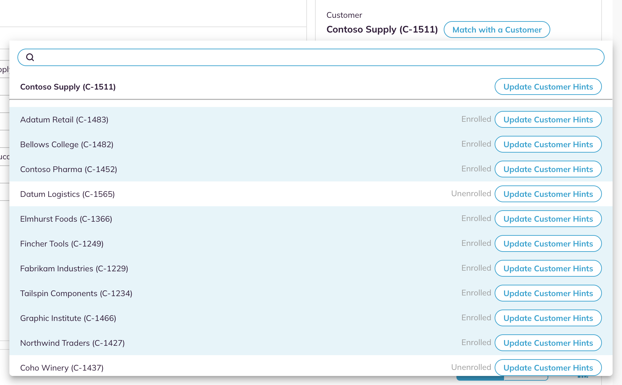This screenshot has height=385, width=622.
Task: Update Customer Hints for Graphic Institute
Action: (x=548, y=318)
